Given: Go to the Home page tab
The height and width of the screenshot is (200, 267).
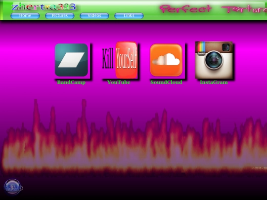Looking at the screenshot, I should [25, 16].
